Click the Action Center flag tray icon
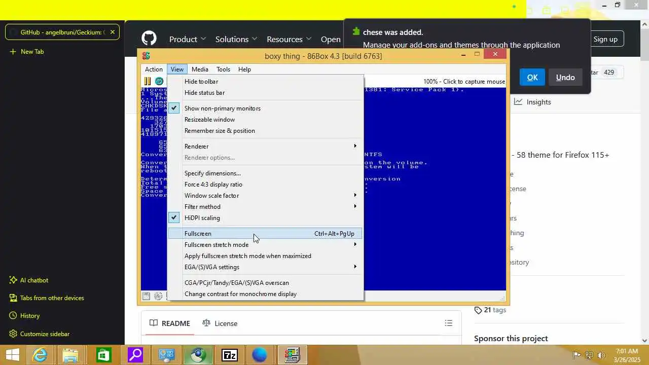 576,355
